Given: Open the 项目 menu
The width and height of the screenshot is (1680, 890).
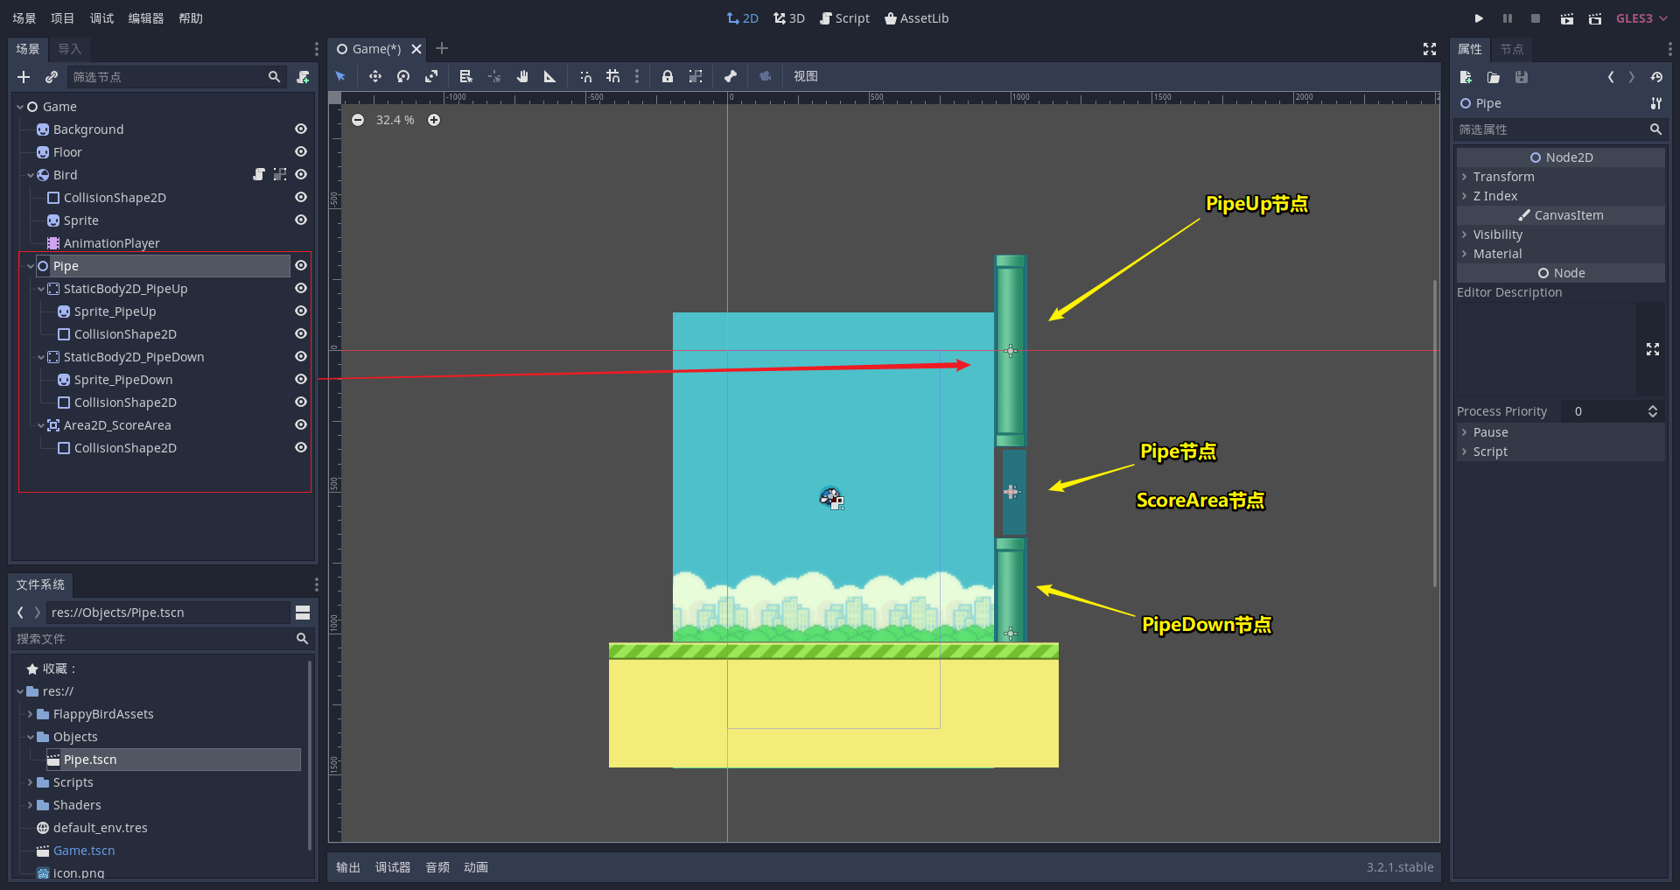Looking at the screenshot, I should point(63,18).
